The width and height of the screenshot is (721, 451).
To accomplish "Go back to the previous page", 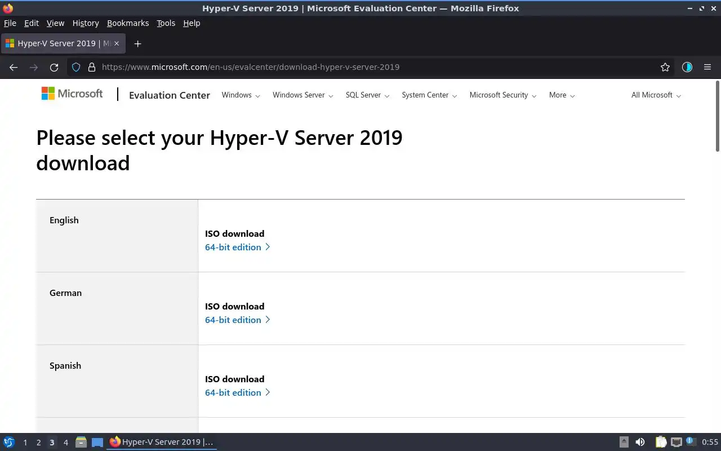I will 14,67.
